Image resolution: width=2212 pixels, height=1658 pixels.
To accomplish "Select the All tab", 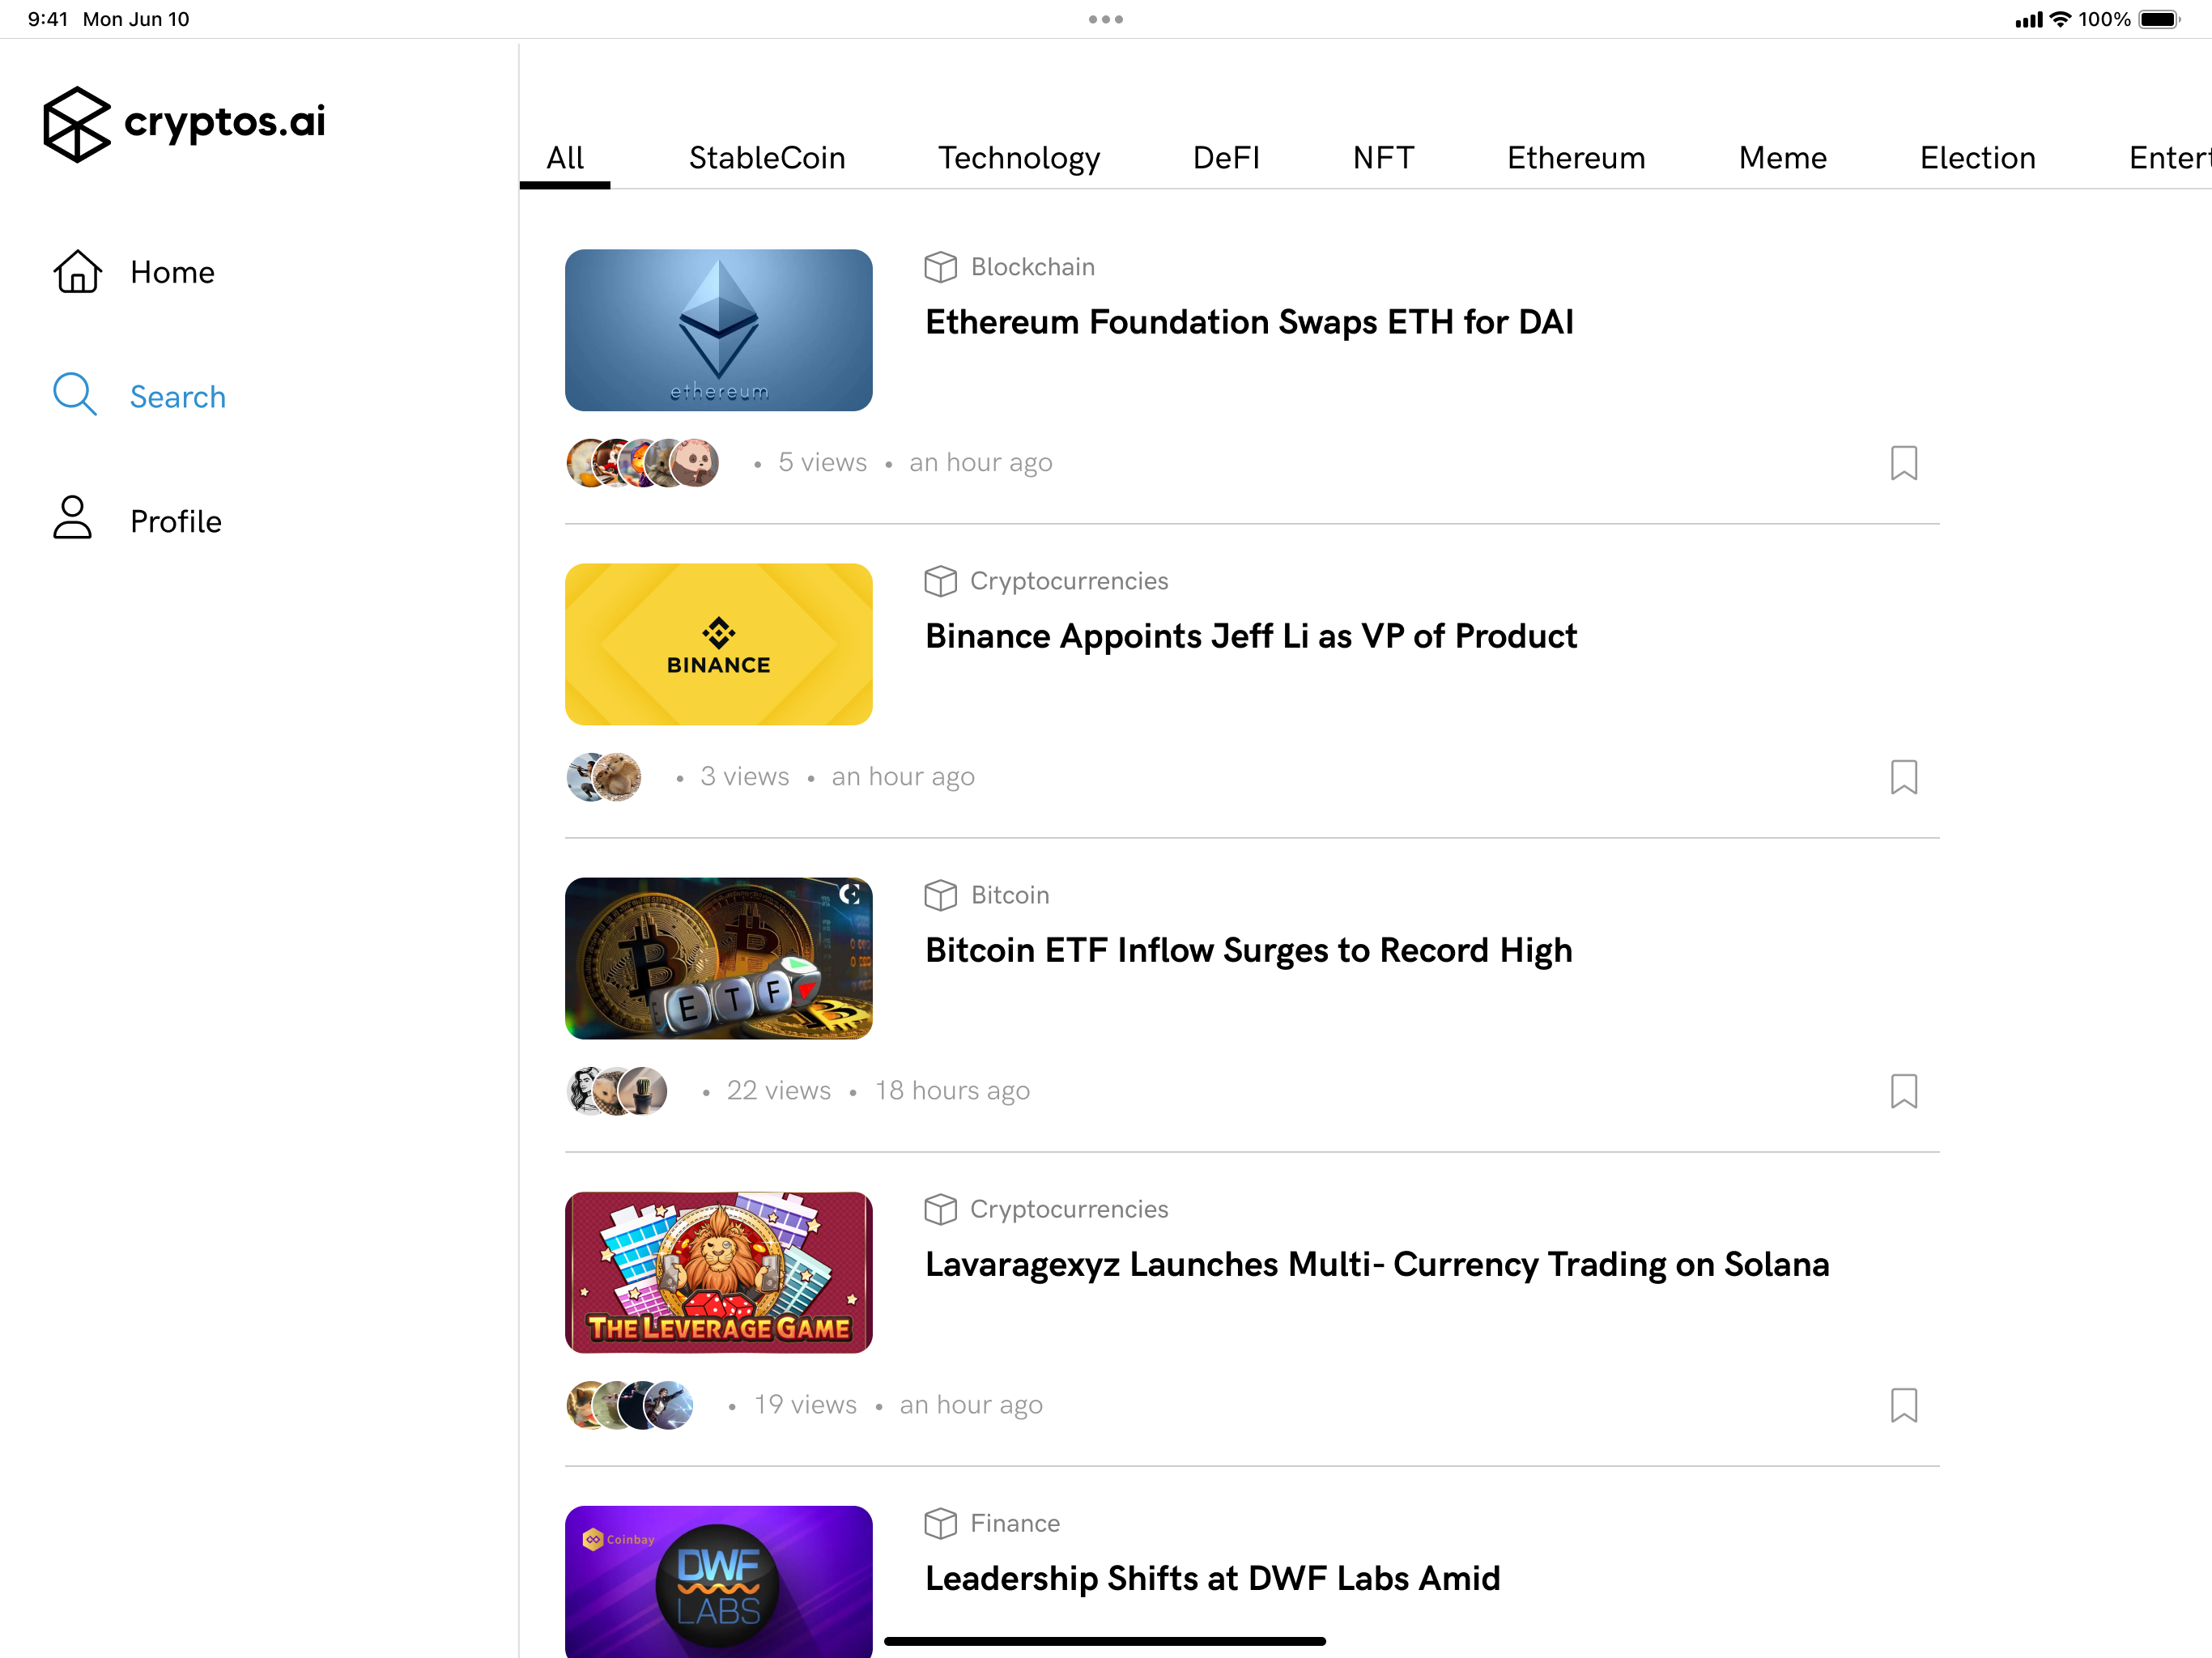I will (x=565, y=158).
